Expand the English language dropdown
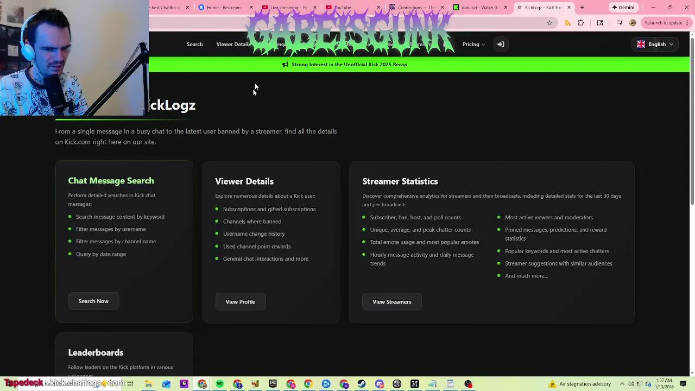This screenshot has width=695, height=391. 655,45
